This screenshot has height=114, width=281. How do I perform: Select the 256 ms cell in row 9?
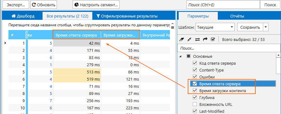tap(77, 101)
